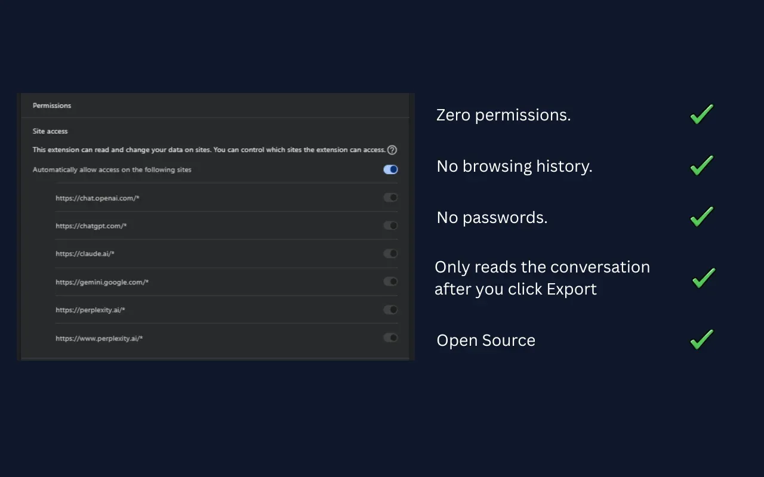Click the Permissions heading

[52, 106]
